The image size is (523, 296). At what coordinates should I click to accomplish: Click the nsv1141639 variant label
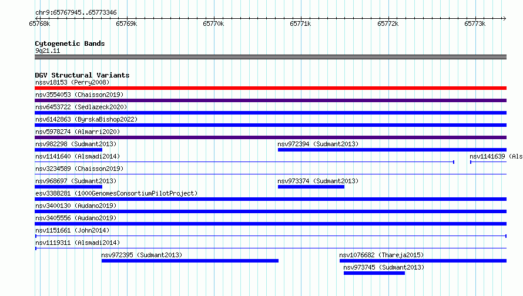click(x=496, y=156)
